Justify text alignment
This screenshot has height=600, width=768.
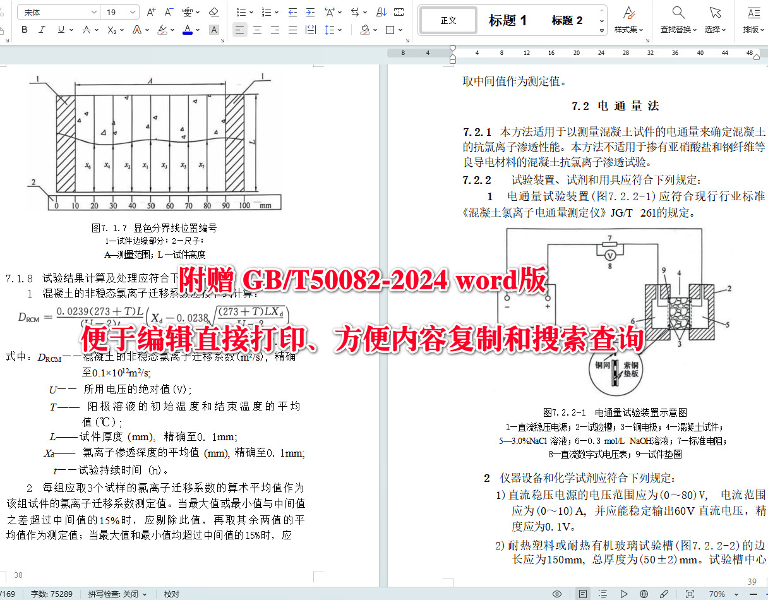point(293,30)
